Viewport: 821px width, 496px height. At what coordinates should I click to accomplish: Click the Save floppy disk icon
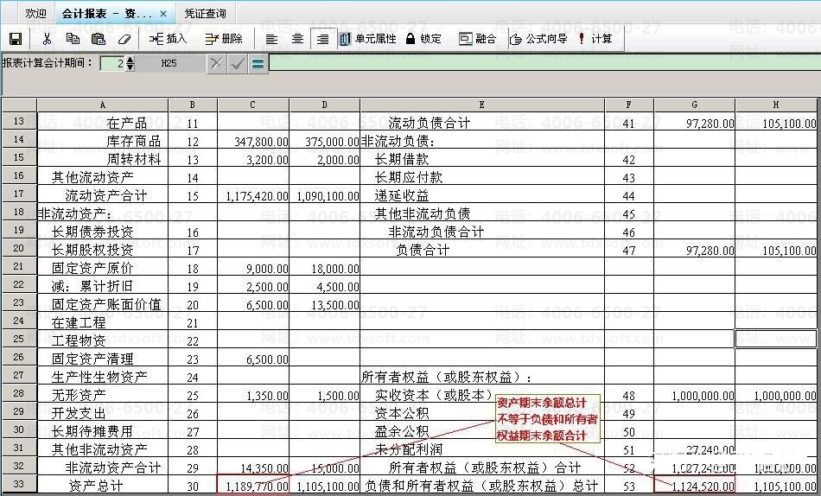point(16,39)
